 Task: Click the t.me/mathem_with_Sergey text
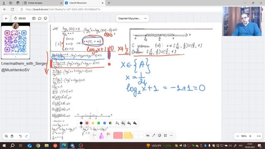tap(24, 63)
